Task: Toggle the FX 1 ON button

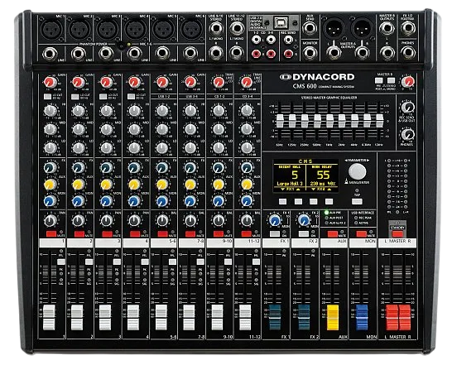Action: click(275, 233)
